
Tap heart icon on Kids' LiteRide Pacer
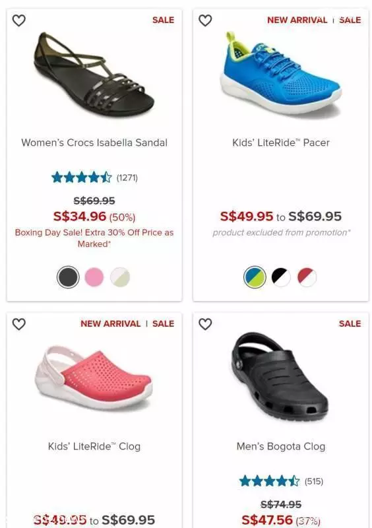pos(205,20)
